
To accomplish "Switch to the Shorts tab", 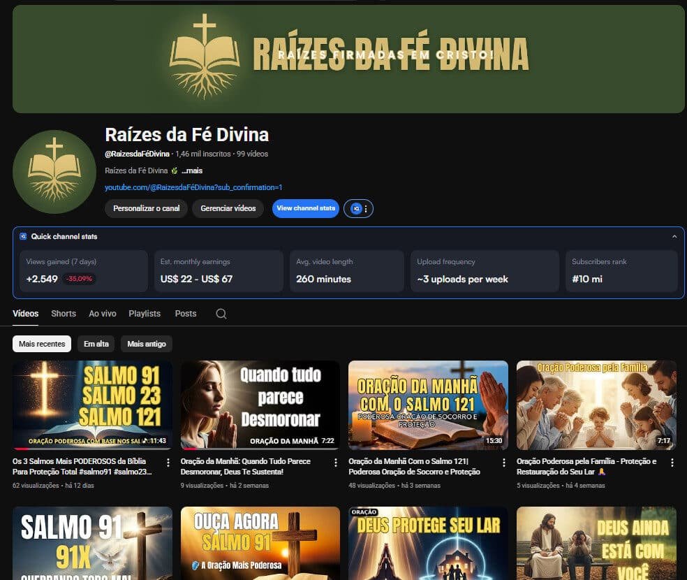I will [x=64, y=314].
